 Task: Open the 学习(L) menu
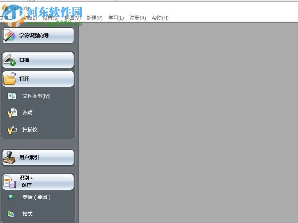[116, 18]
